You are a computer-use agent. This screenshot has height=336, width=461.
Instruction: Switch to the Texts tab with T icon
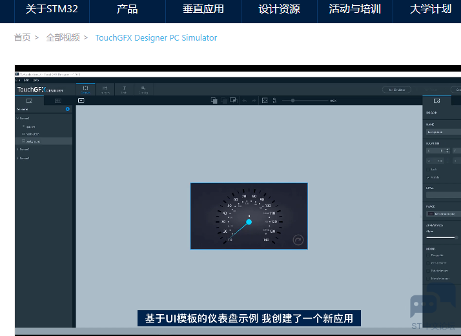124,90
